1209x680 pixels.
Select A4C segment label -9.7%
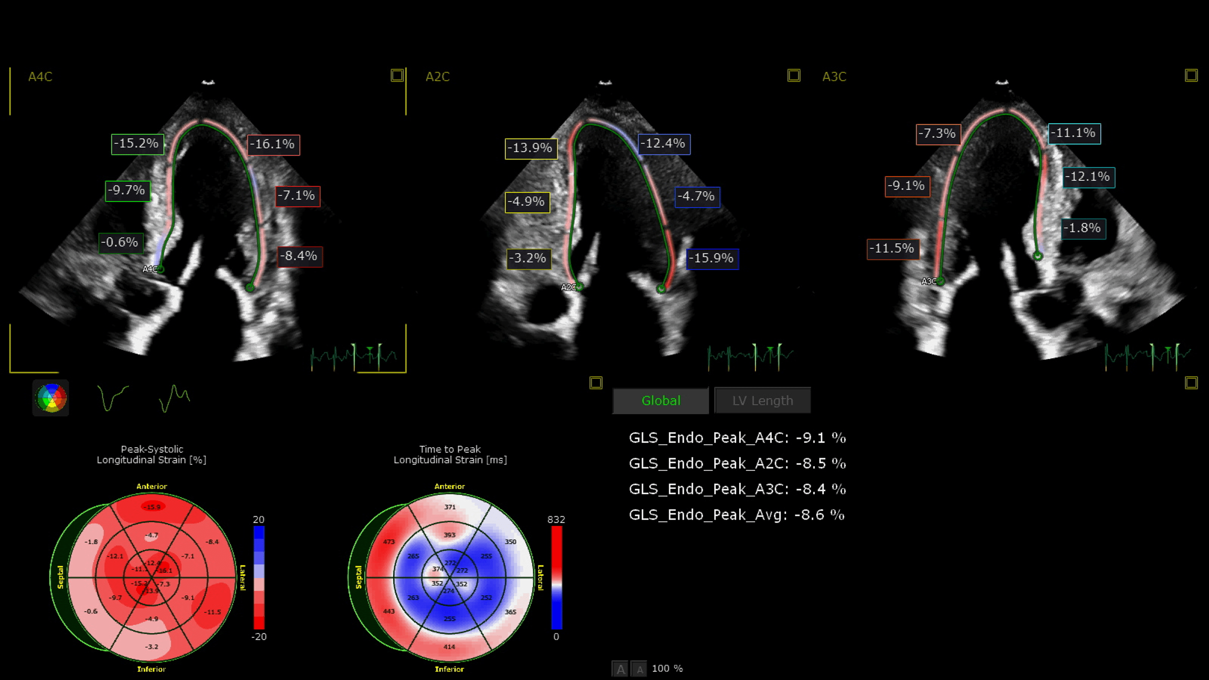[128, 191]
